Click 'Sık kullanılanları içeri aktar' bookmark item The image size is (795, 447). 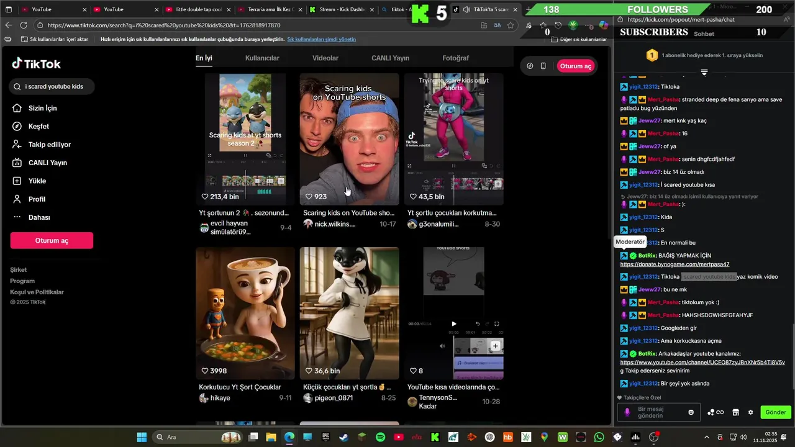55,39
